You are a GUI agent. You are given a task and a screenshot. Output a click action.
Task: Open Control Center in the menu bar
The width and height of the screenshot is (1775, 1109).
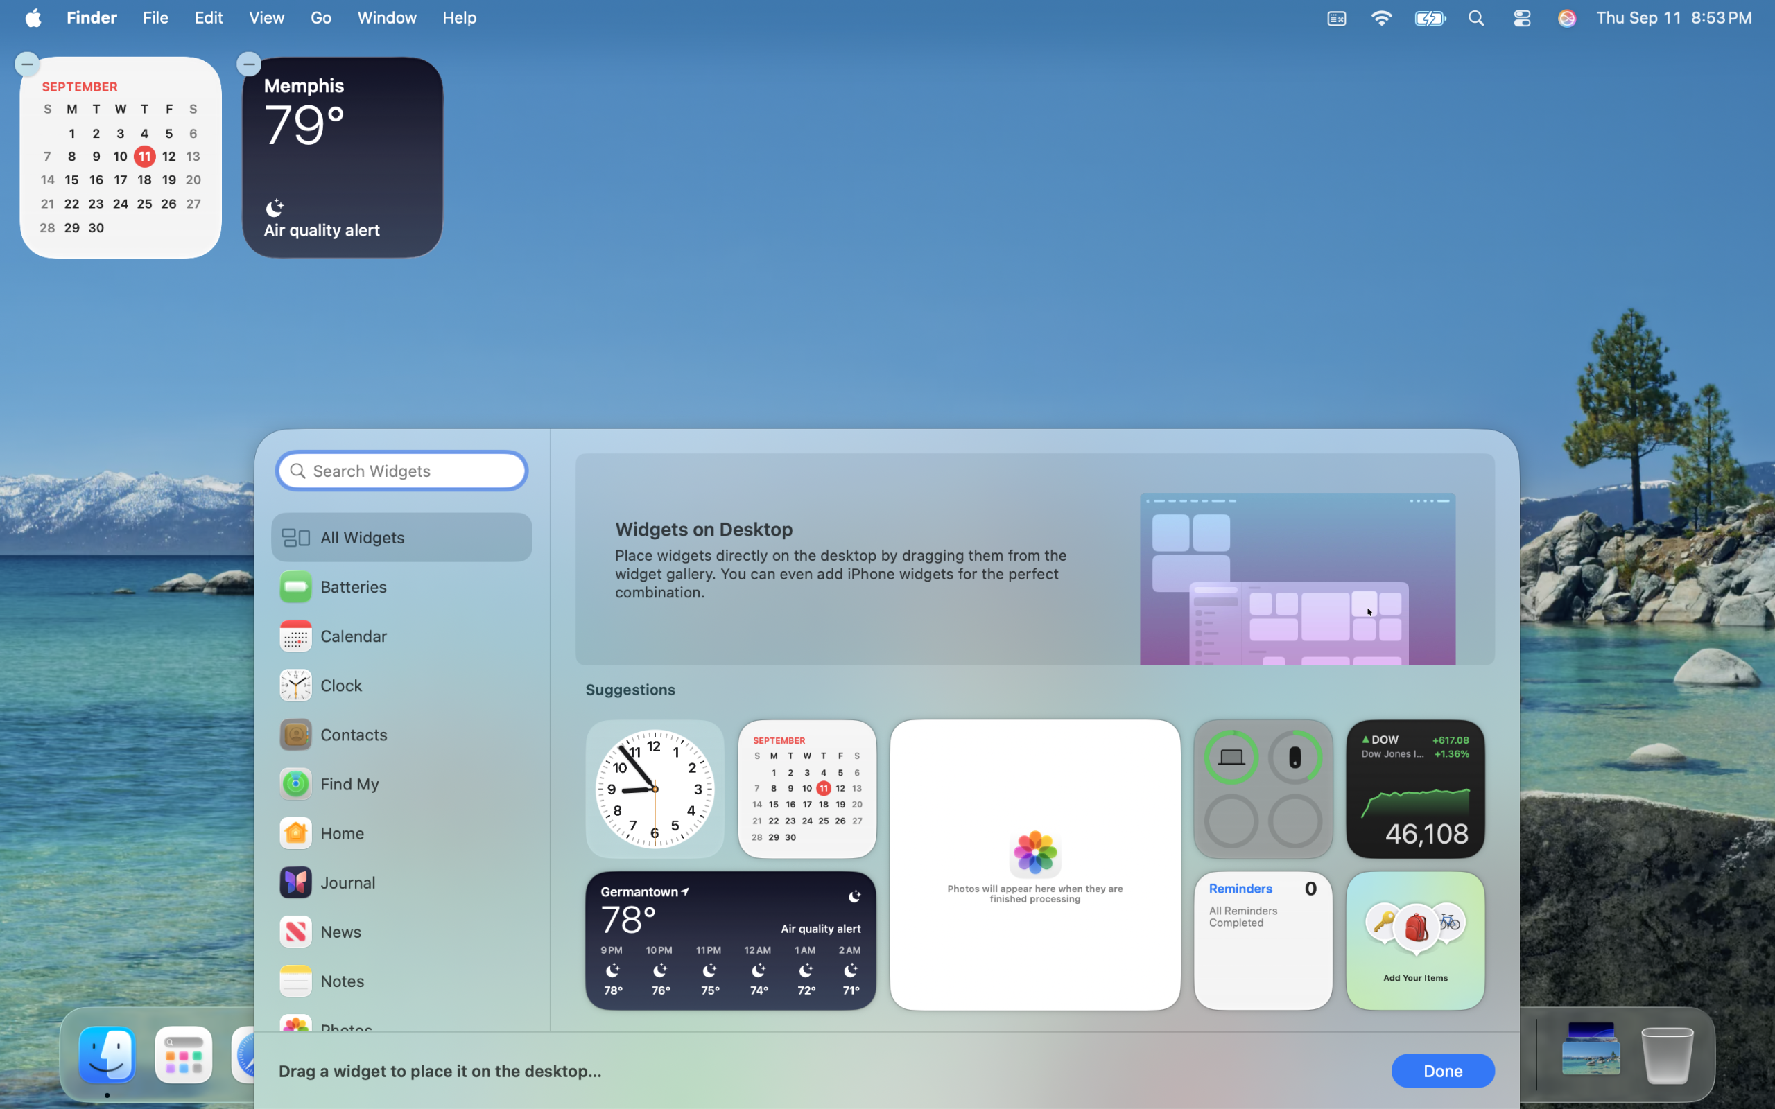click(x=1522, y=18)
